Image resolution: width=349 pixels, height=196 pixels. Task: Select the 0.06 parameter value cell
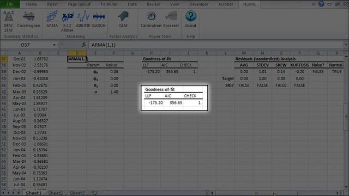pos(114,71)
